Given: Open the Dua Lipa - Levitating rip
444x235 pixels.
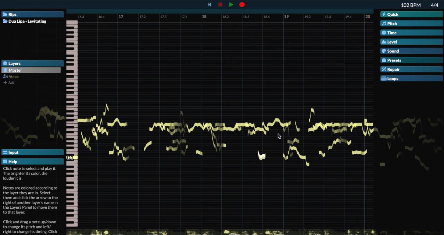Looking at the screenshot, I should point(27,21).
